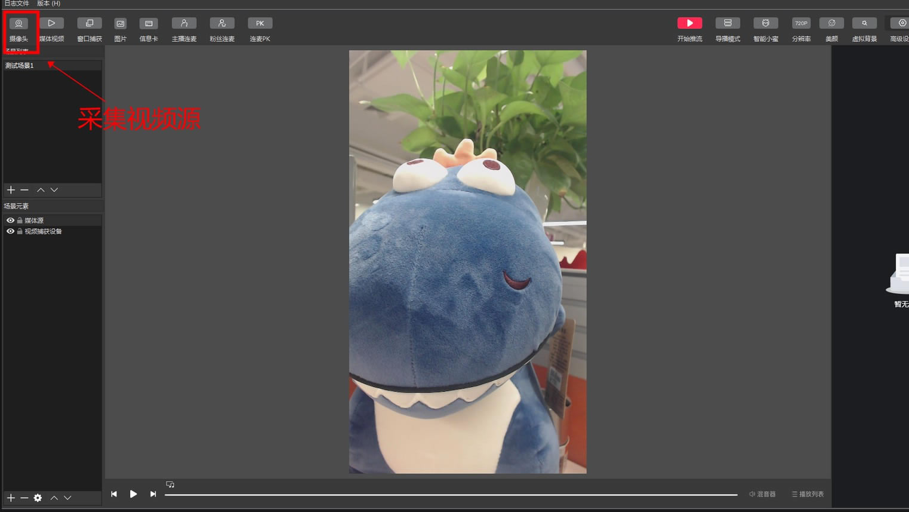Screen dimensions: 909x512
Task: Open the 版本 (H) menu
Action: [48, 4]
